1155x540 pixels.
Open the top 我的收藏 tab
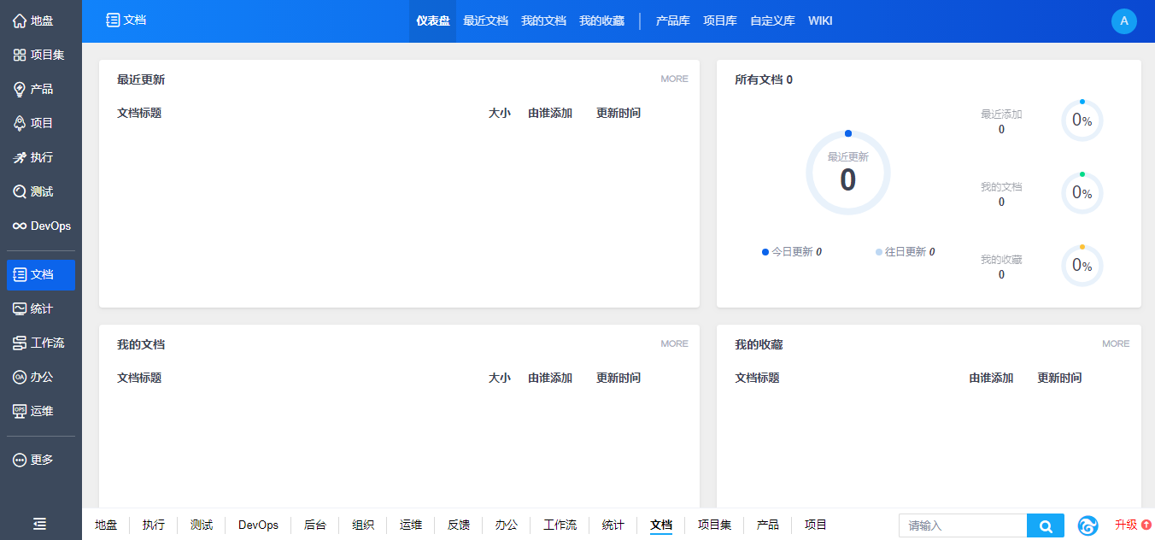(601, 21)
